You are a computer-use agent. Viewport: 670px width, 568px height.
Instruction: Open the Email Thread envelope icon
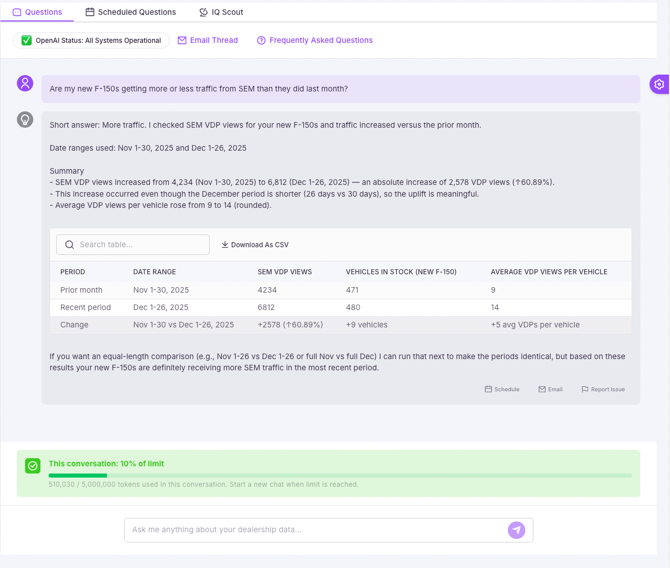(182, 40)
